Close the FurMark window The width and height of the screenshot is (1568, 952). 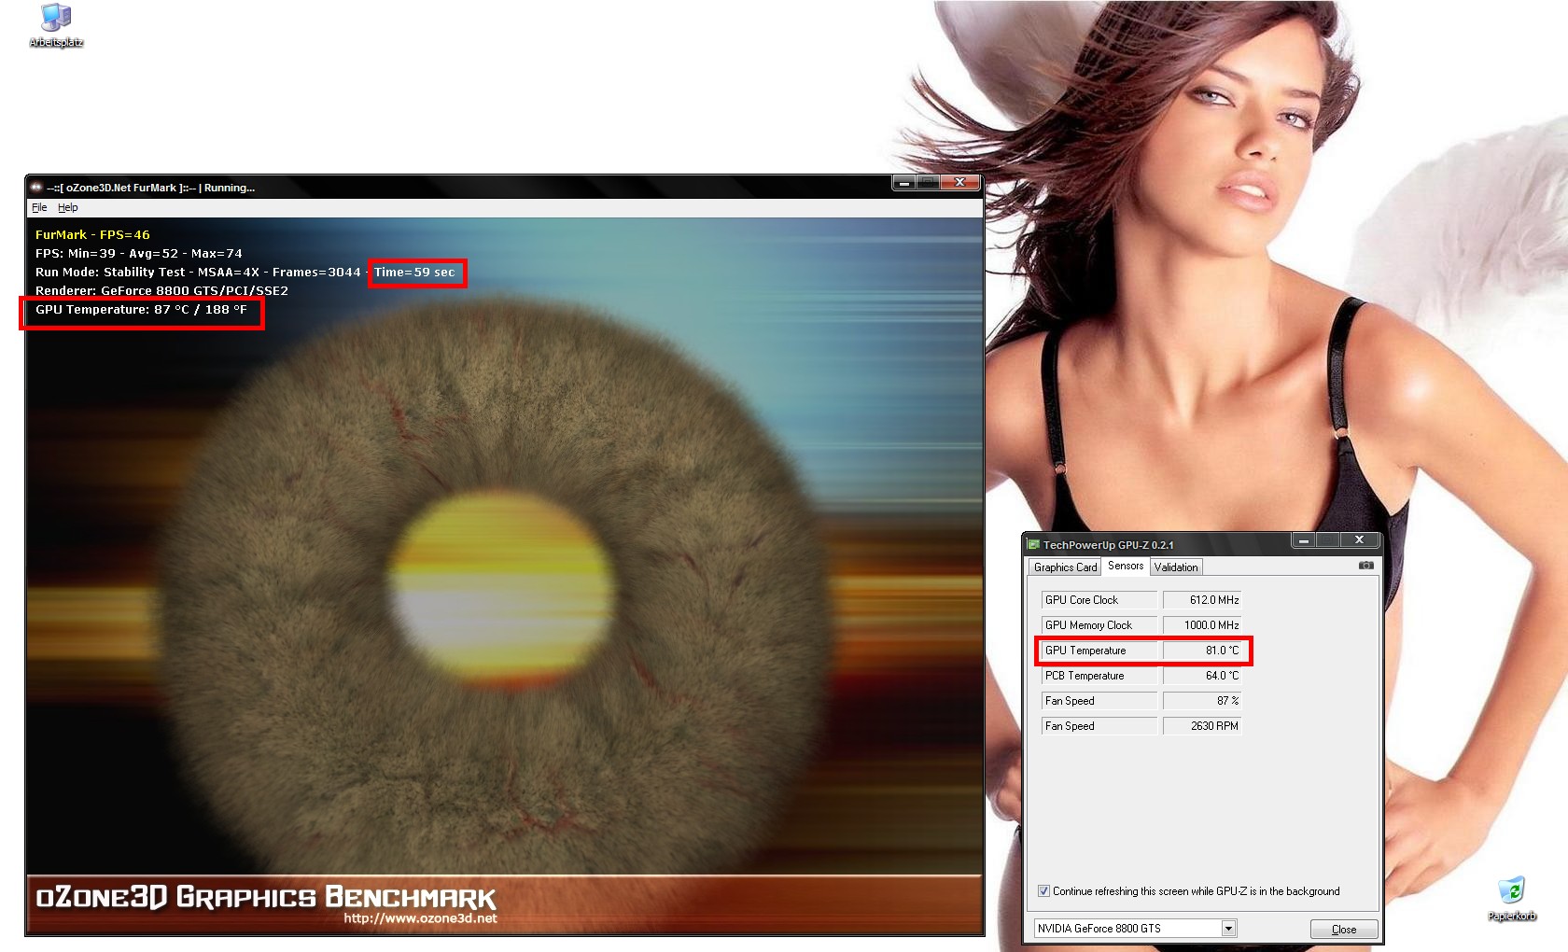point(959,183)
